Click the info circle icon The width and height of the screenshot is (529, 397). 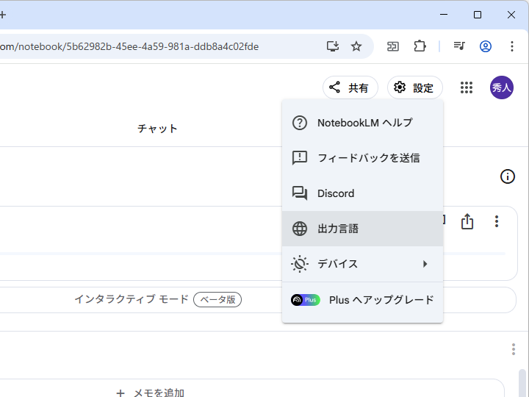click(x=507, y=176)
